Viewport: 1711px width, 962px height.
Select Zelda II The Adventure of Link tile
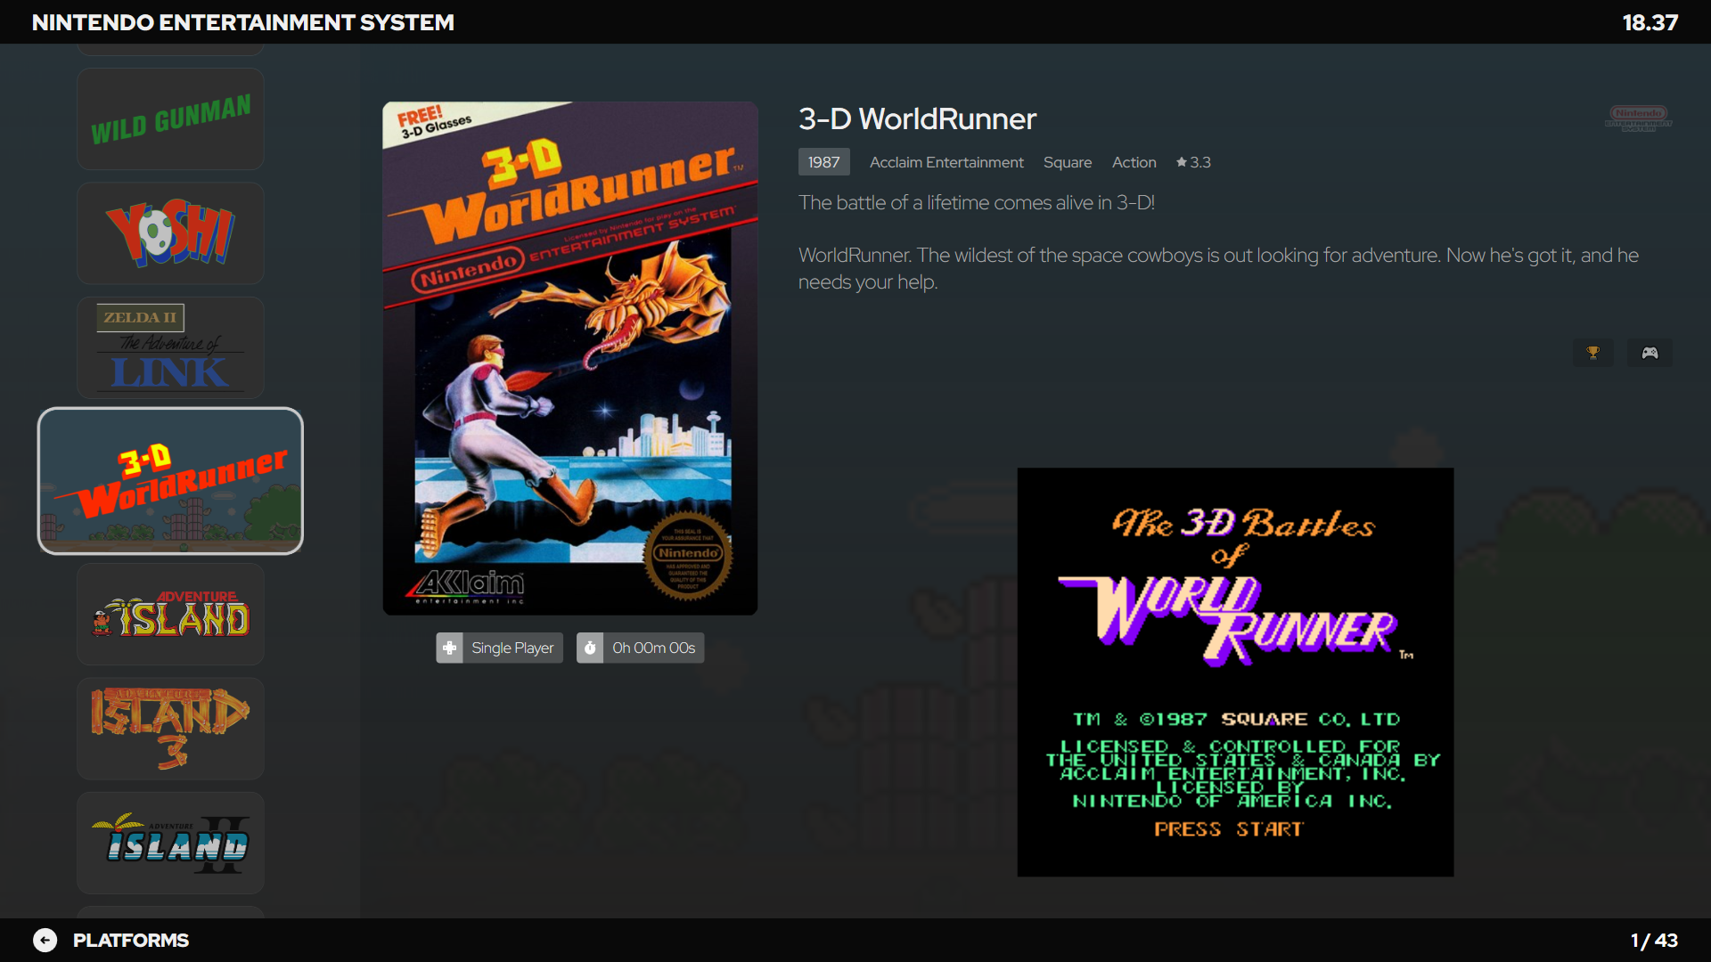click(x=170, y=347)
